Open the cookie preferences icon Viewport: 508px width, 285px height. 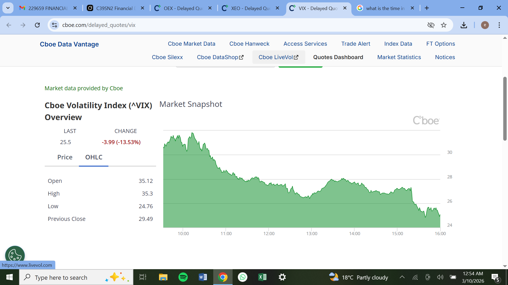(x=15, y=255)
